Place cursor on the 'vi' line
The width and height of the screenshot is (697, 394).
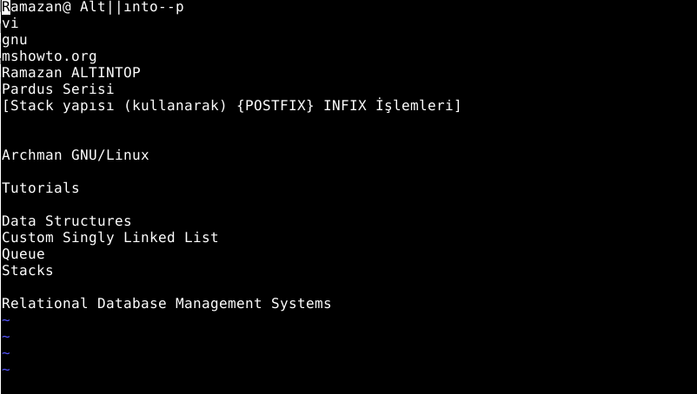point(10,23)
